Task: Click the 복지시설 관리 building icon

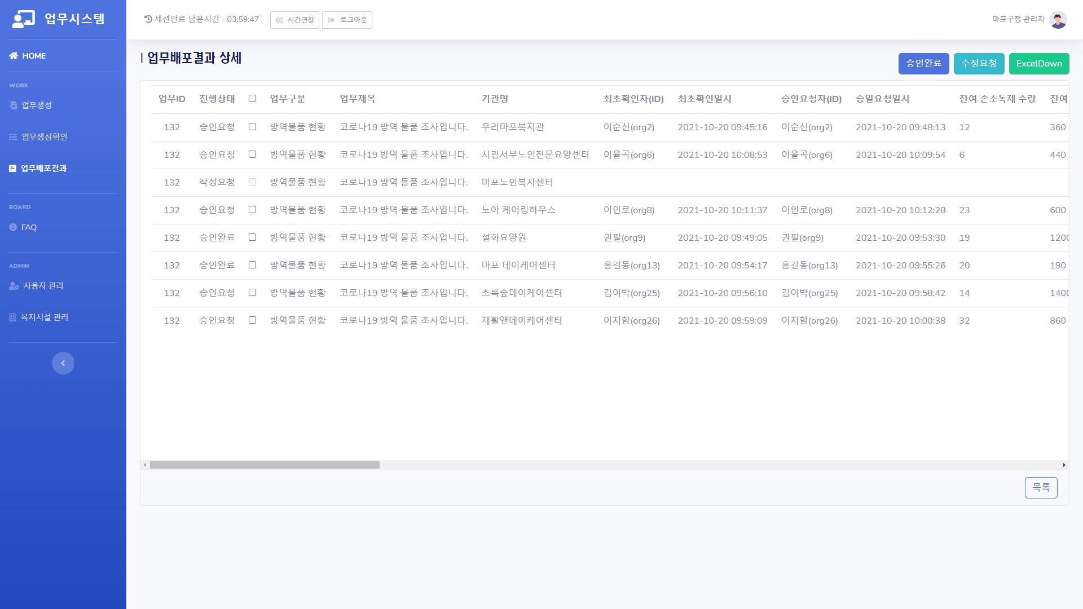Action: 13,317
